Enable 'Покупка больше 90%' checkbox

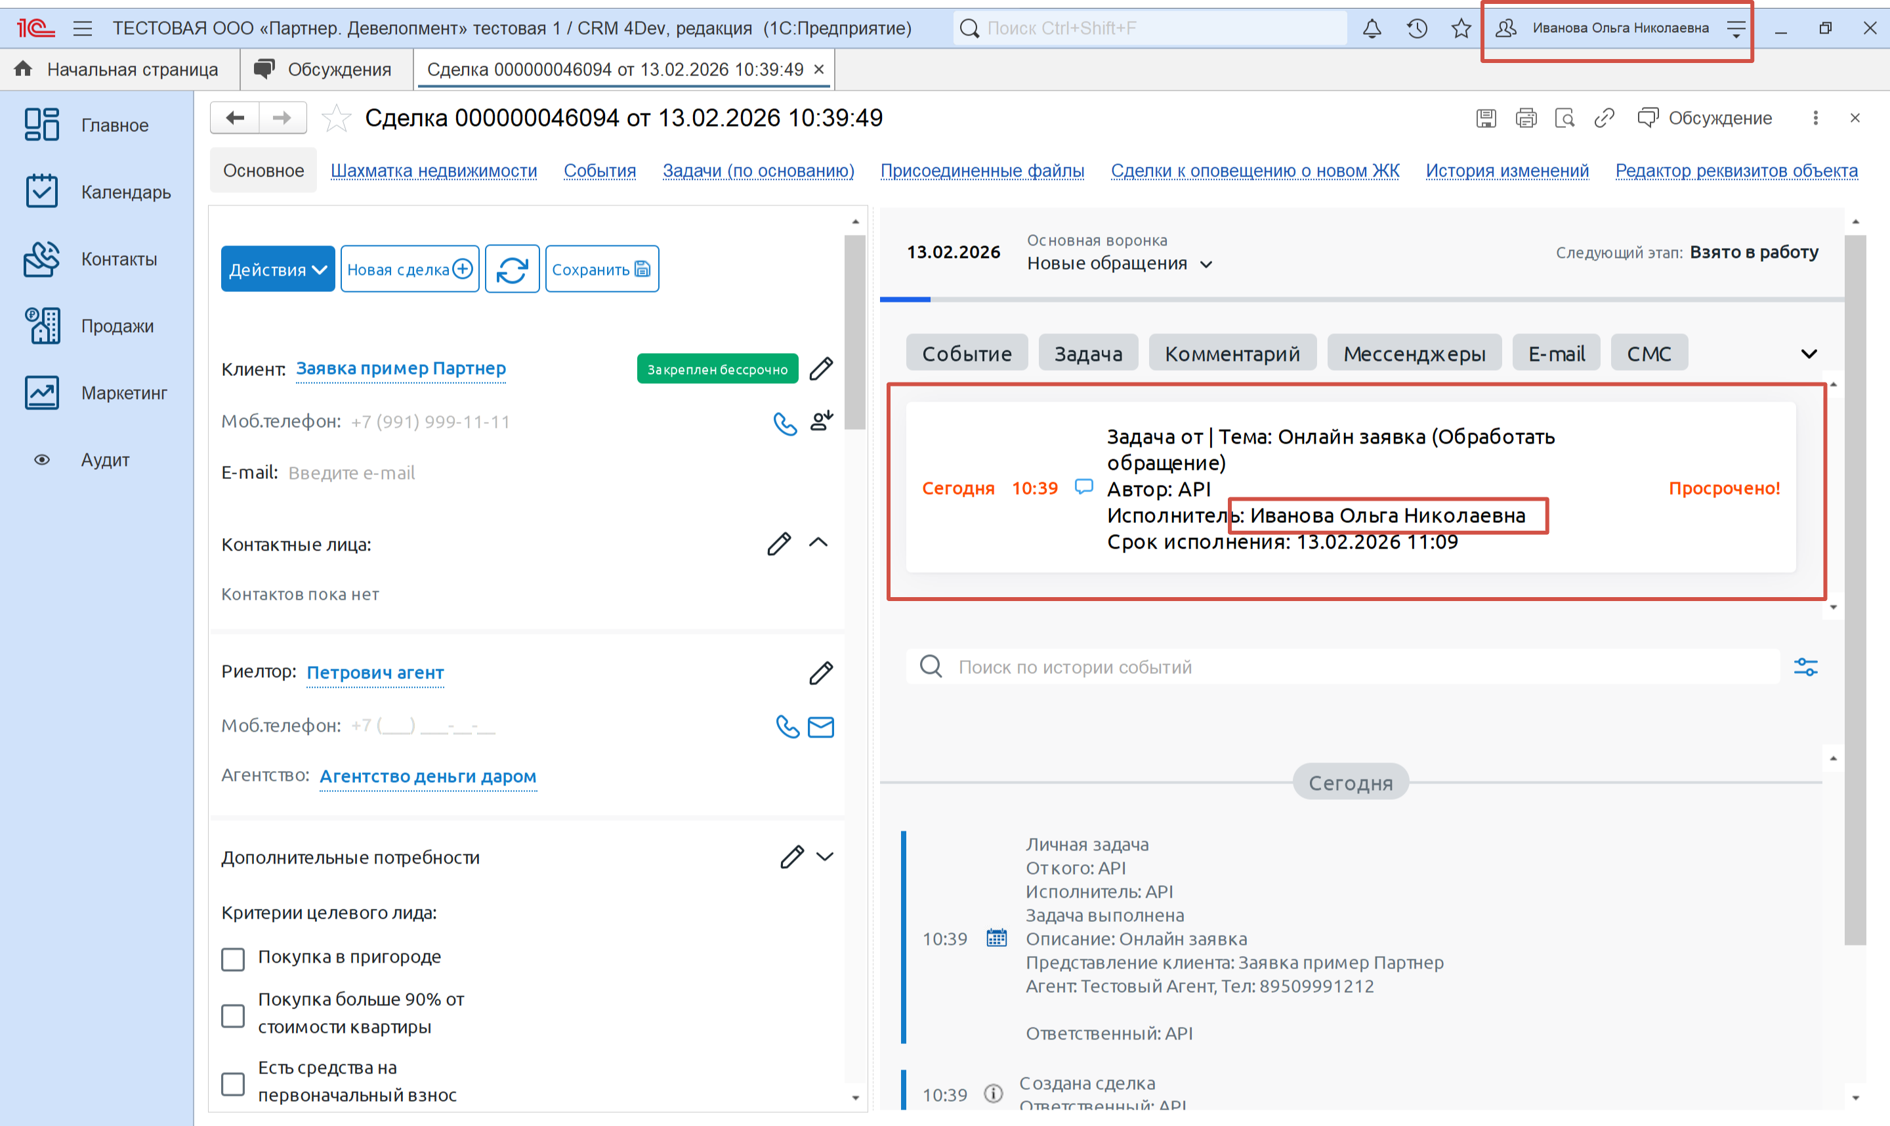(x=233, y=1015)
